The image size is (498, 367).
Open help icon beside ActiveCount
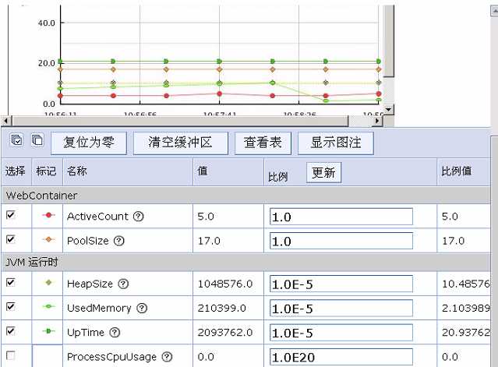pos(139,217)
